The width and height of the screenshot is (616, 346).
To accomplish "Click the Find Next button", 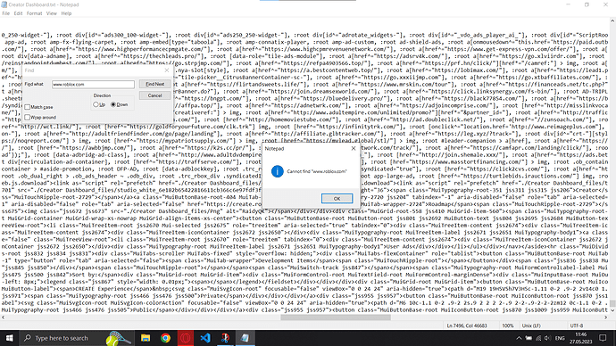I will click(x=154, y=84).
